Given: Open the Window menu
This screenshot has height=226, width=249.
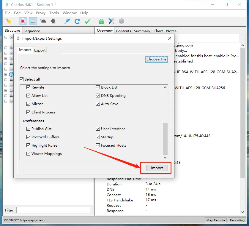Looking at the screenshot, I should pos(70,13).
